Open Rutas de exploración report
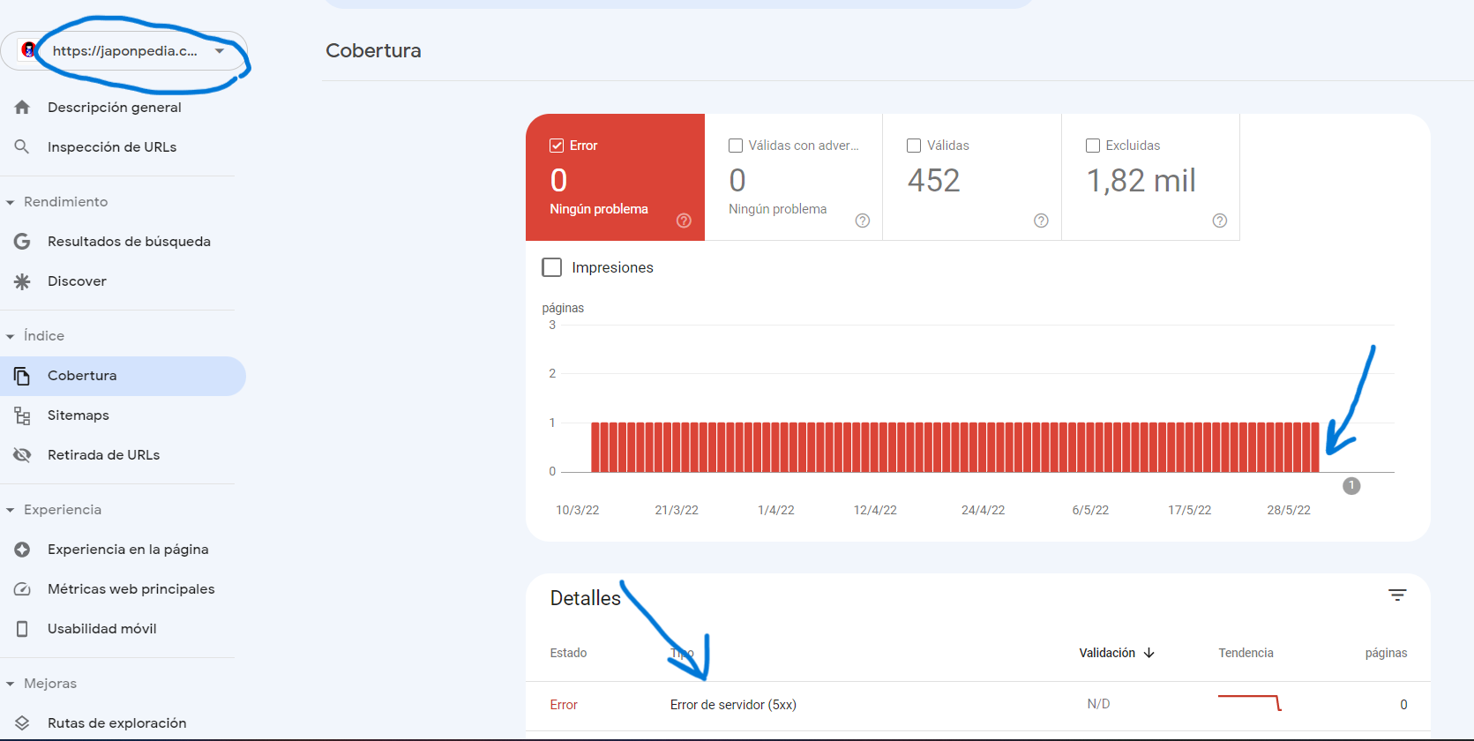 pos(116,722)
